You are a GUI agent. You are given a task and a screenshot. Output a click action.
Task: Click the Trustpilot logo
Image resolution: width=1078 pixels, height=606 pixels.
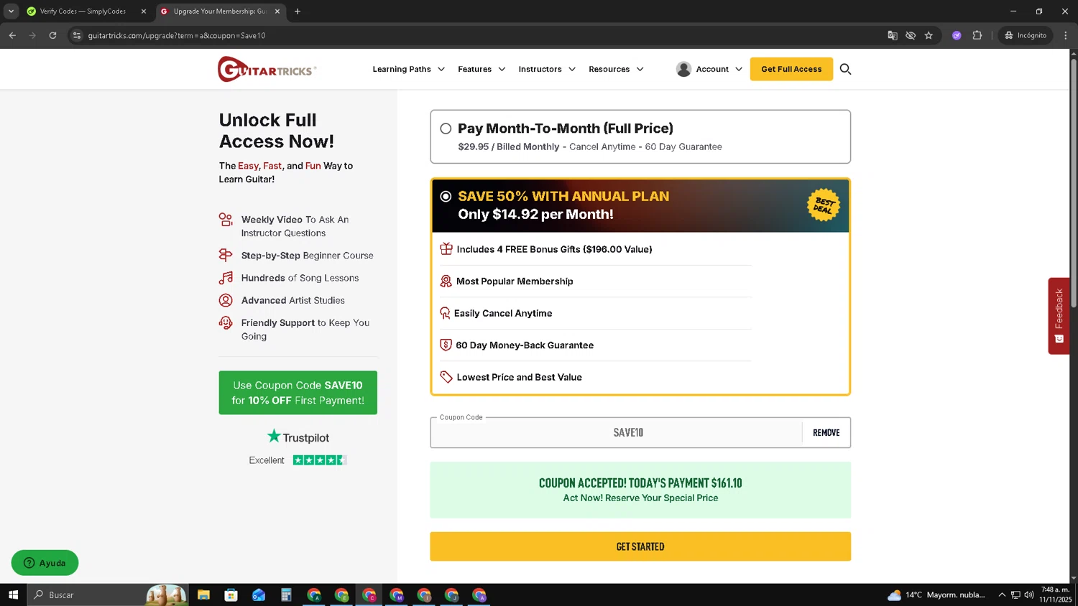tap(298, 437)
